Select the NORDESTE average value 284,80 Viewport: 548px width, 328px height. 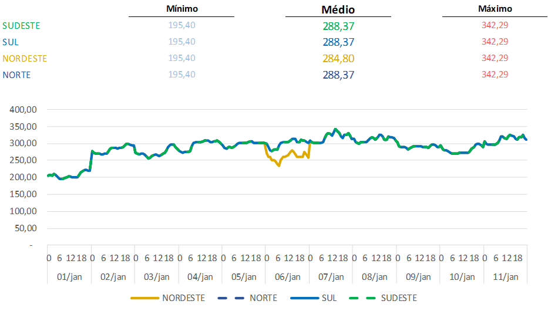click(x=338, y=59)
